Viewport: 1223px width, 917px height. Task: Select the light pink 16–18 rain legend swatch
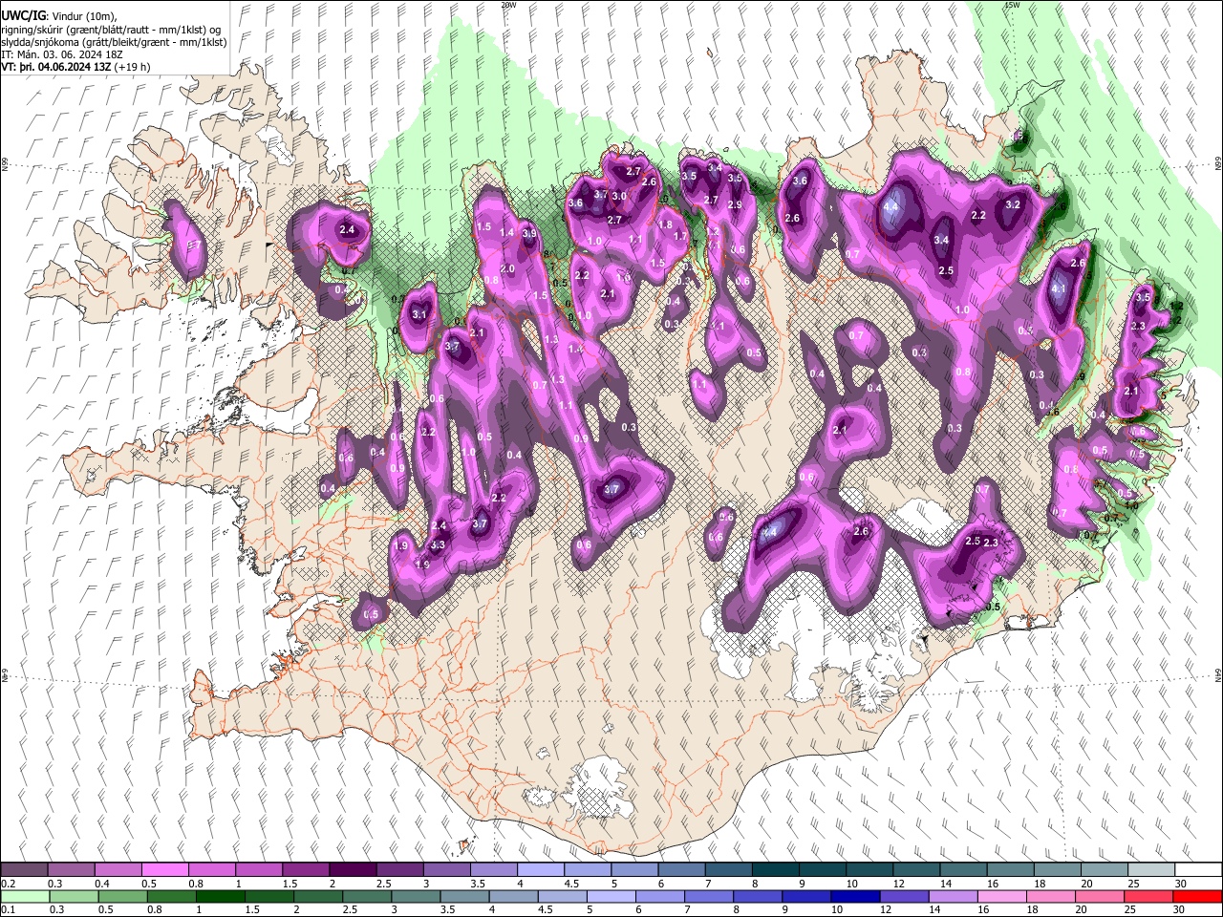click(x=1001, y=897)
